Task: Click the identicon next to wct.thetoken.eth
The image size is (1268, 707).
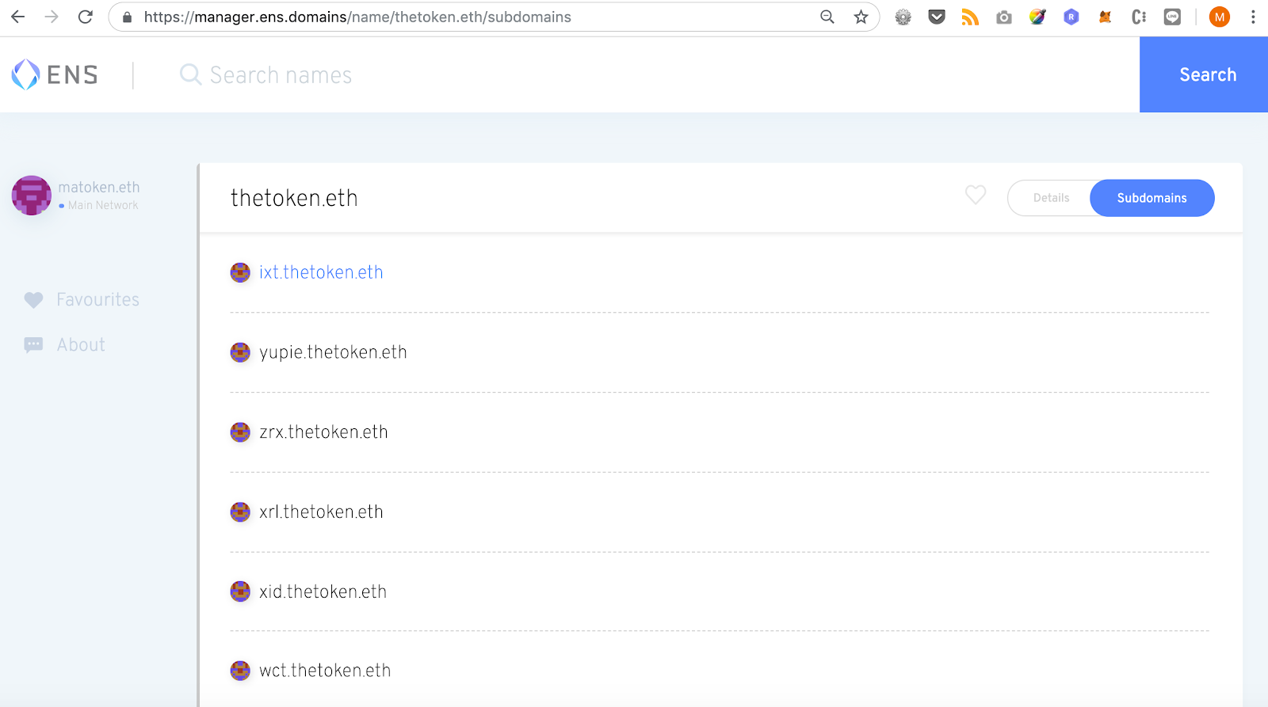Action: (240, 671)
